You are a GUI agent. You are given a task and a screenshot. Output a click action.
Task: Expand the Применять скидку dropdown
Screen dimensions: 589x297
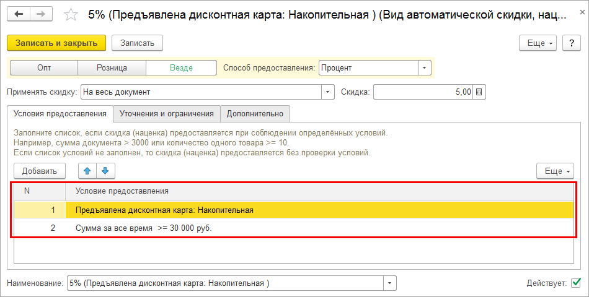pyautogui.click(x=328, y=92)
